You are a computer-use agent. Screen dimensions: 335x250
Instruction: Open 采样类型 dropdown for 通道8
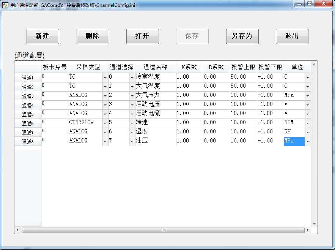(x=105, y=141)
